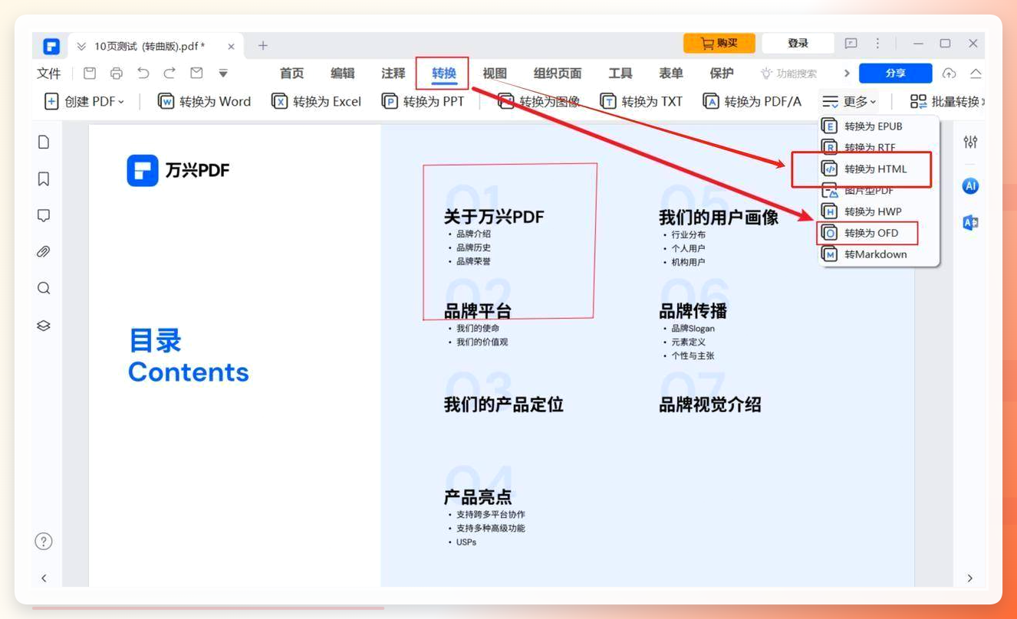
Task: Open the quick access customize dropdown arrow
Action: click(223, 74)
